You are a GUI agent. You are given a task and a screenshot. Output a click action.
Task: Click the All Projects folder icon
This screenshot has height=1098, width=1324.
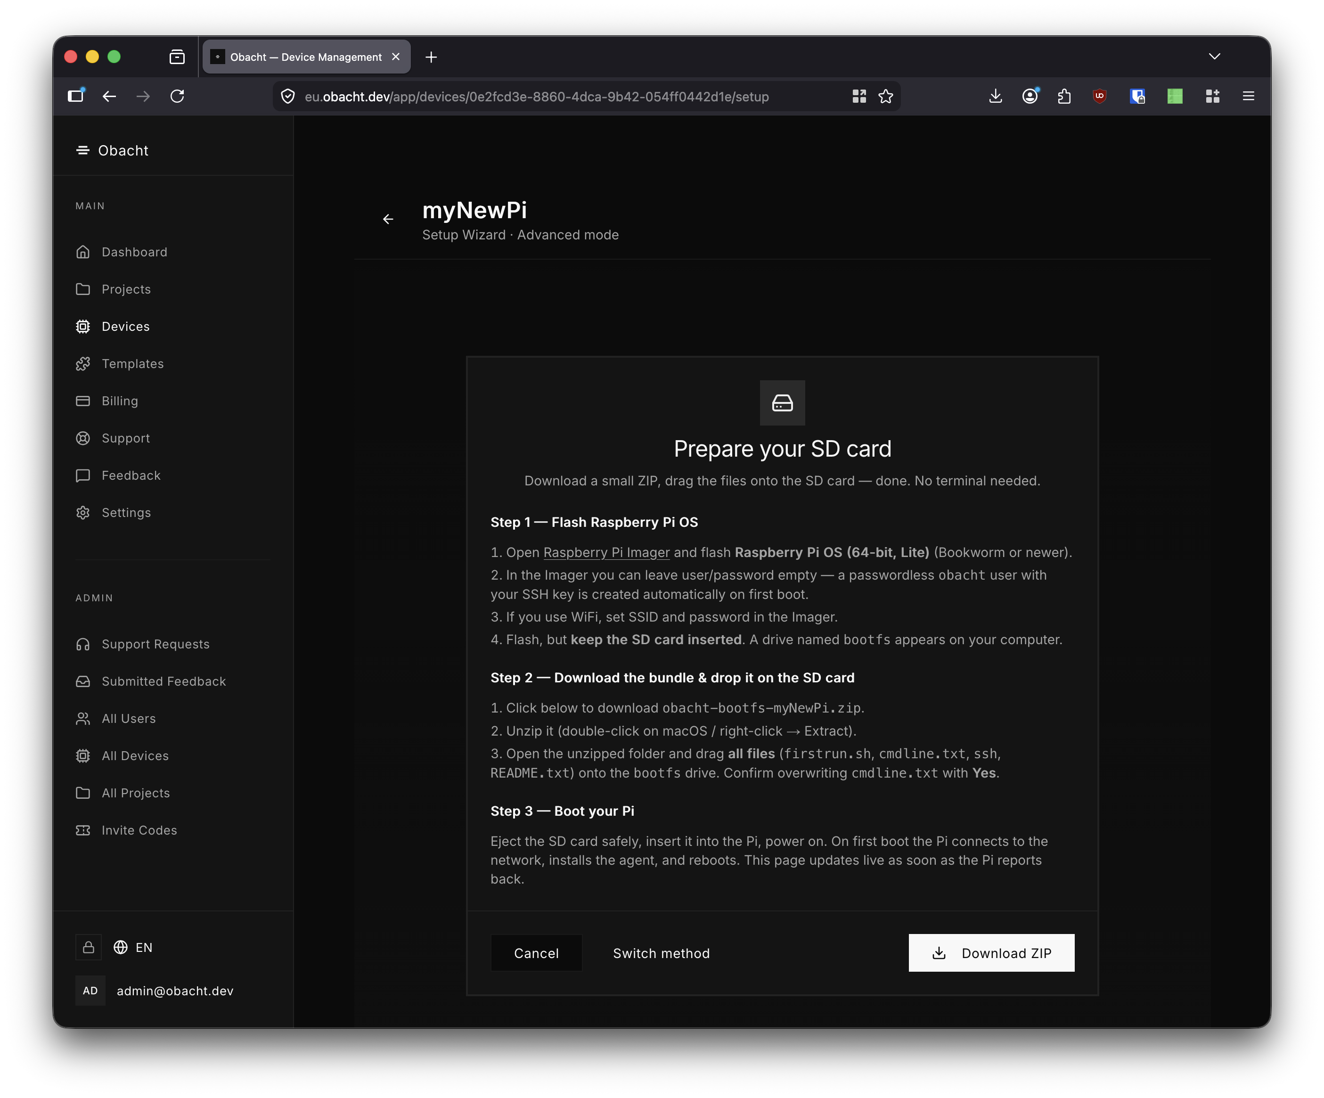coord(82,793)
